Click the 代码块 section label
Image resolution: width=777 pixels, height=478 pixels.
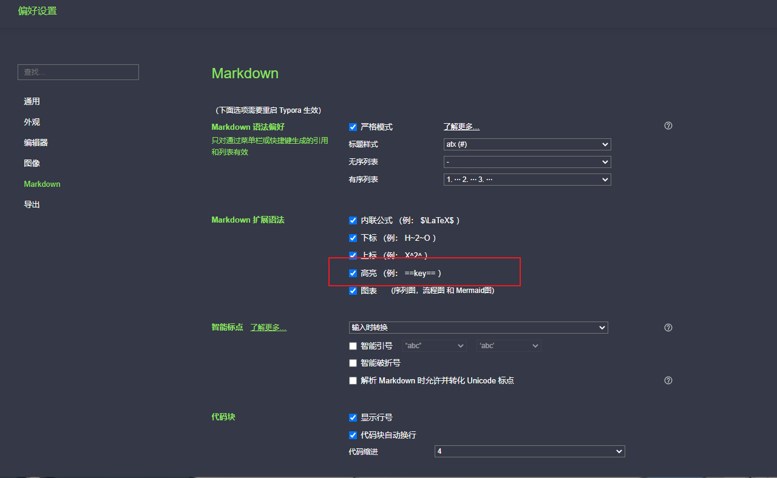(x=223, y=417)
